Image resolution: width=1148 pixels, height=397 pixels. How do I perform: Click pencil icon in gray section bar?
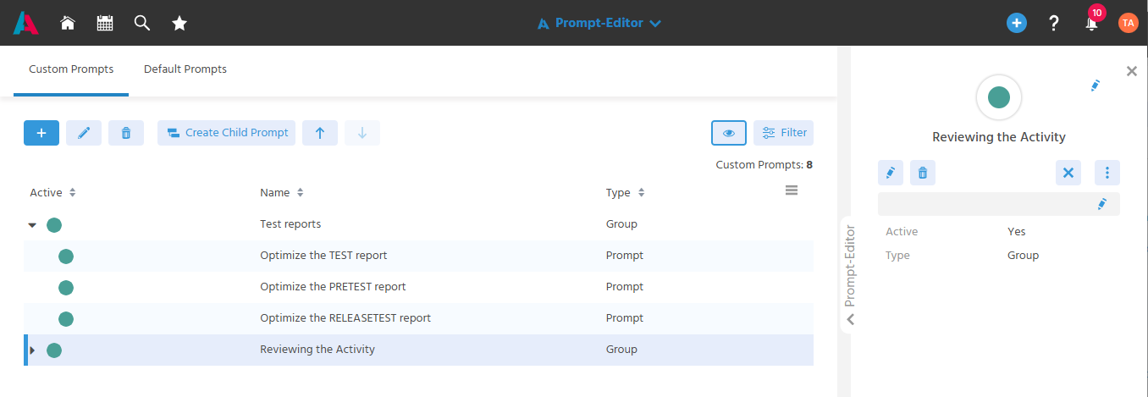click(1102, 204)
